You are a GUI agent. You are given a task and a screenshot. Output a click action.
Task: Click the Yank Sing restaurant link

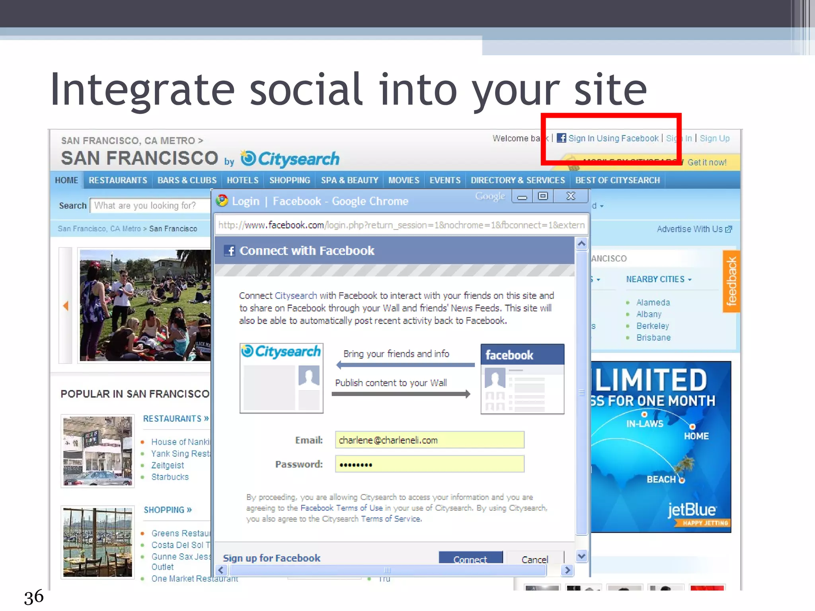coord(181,453)
